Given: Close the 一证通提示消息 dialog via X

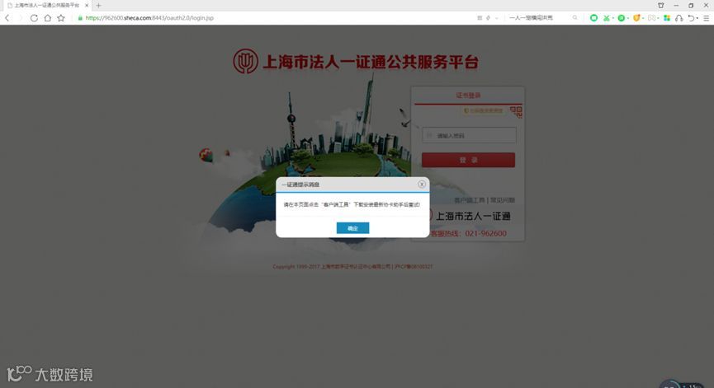Looking at the screenshot, I should point(422,184).
